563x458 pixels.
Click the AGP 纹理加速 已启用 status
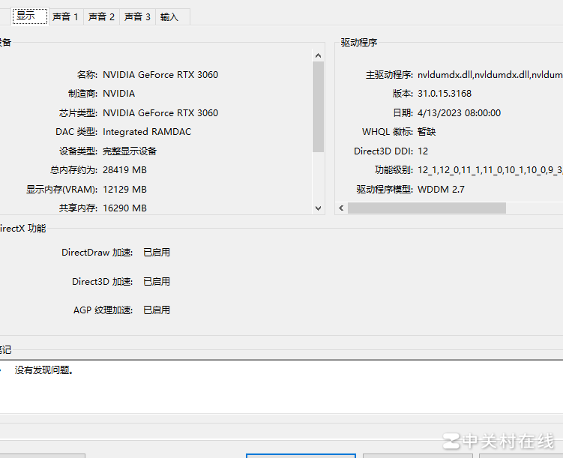coord(157,310)
